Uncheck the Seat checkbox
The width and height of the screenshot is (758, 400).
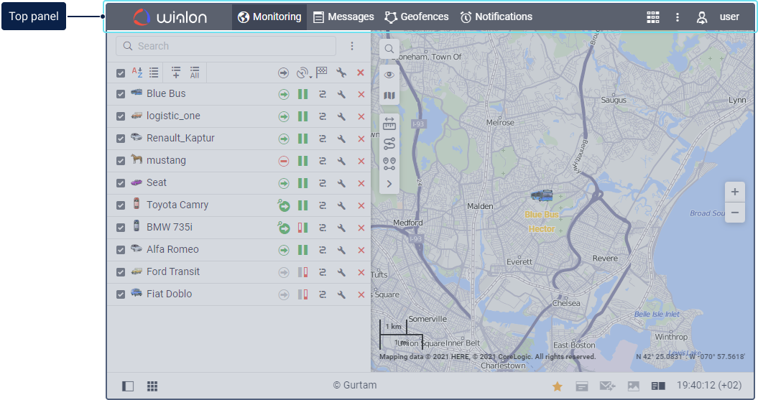tap(121, 183)
